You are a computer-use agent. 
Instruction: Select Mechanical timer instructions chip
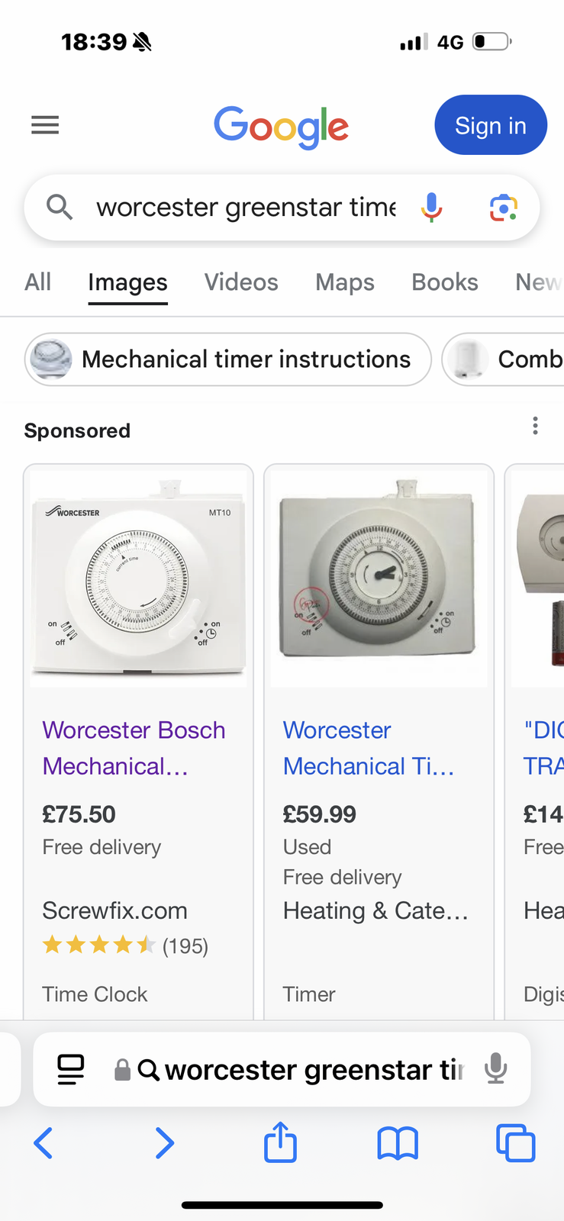coord(227,359)
